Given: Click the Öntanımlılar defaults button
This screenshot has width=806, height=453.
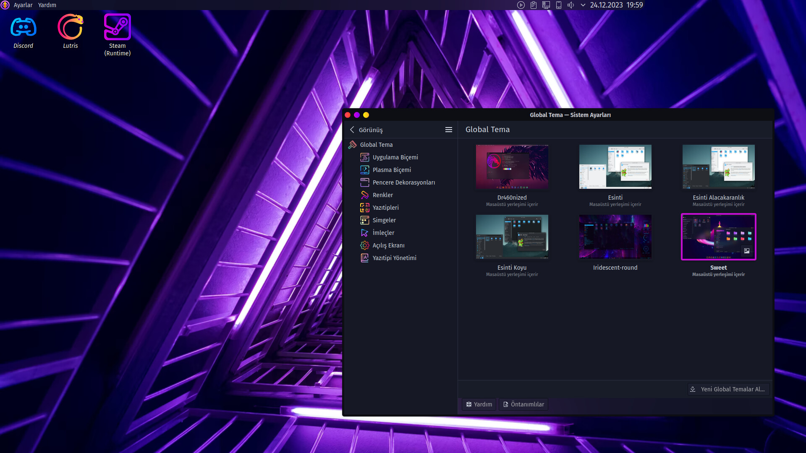Looking at the screenshot, I should [523, 404].
